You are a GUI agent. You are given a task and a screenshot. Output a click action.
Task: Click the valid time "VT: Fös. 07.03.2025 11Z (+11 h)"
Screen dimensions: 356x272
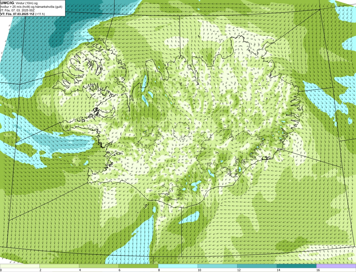[23, 14]
